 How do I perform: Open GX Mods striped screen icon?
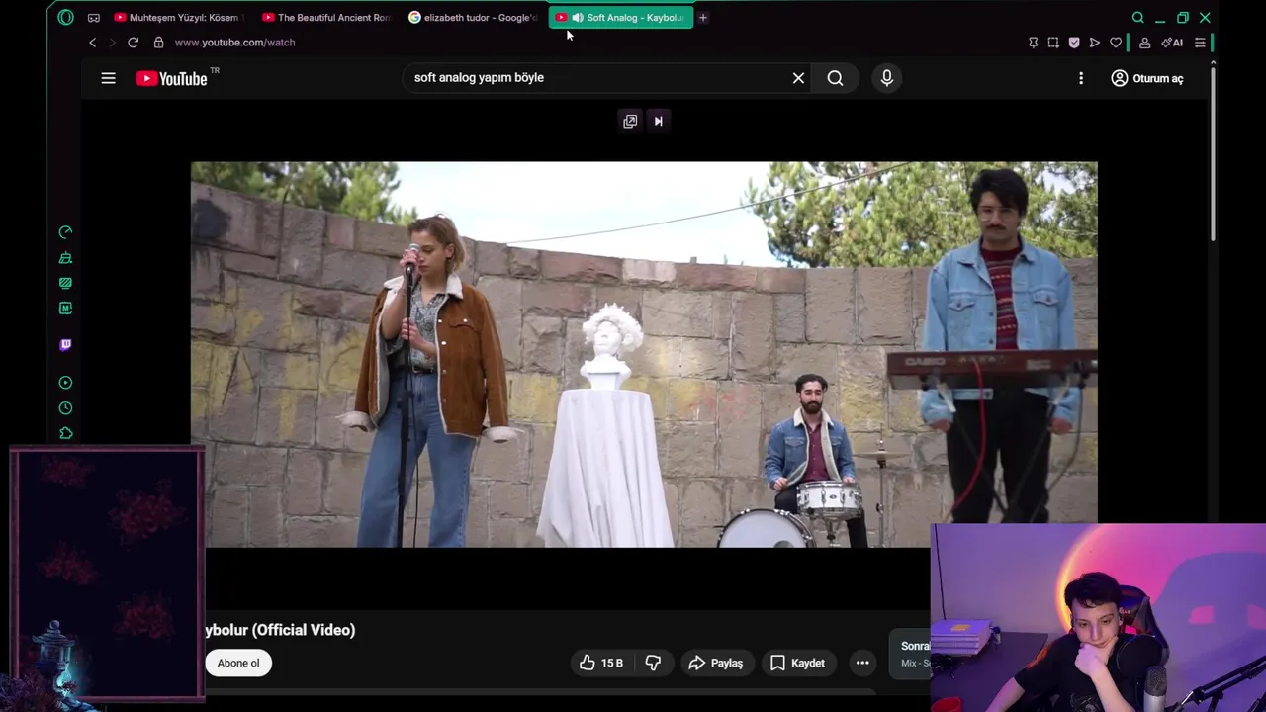pos(65,283)
